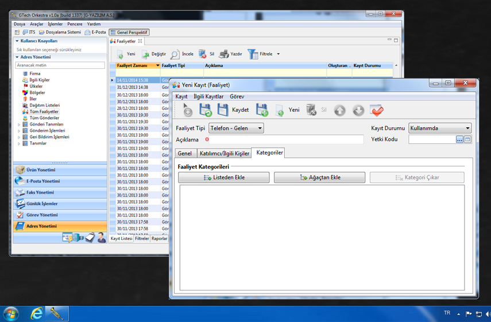Screen dimensions: 491x322
Task: Switch to the Katılımcı/İlgili Kişiler tab
Action: pos(224,154)
